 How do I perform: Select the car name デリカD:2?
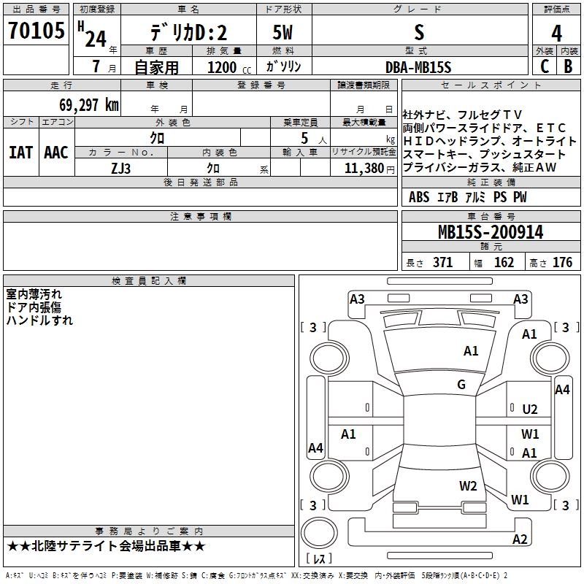(x=188, y=32)
